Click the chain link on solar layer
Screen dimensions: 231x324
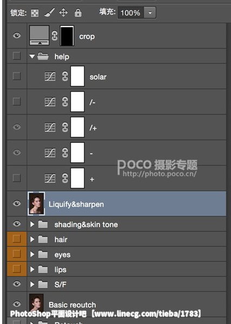(65, 76)
